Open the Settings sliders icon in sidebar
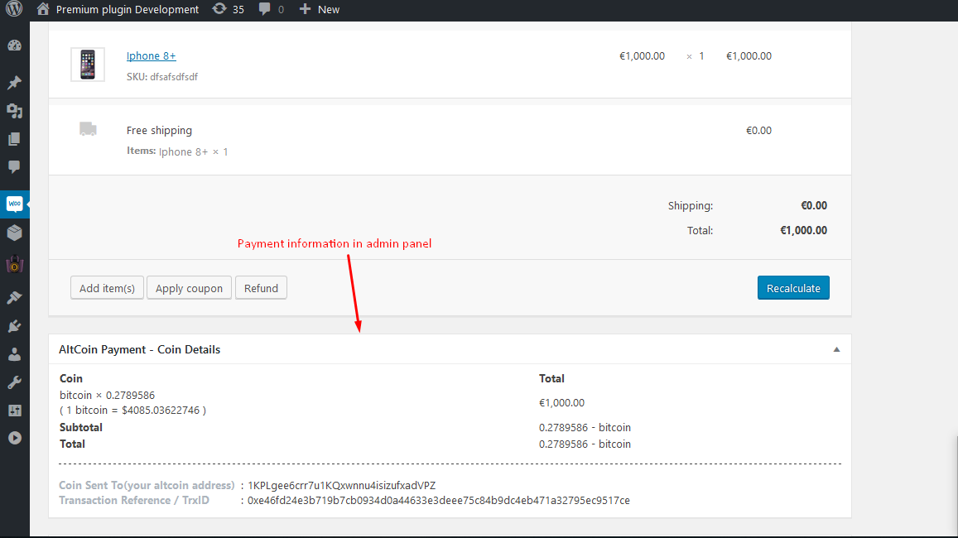The image size is (958, 538). (x=14, y=411)
